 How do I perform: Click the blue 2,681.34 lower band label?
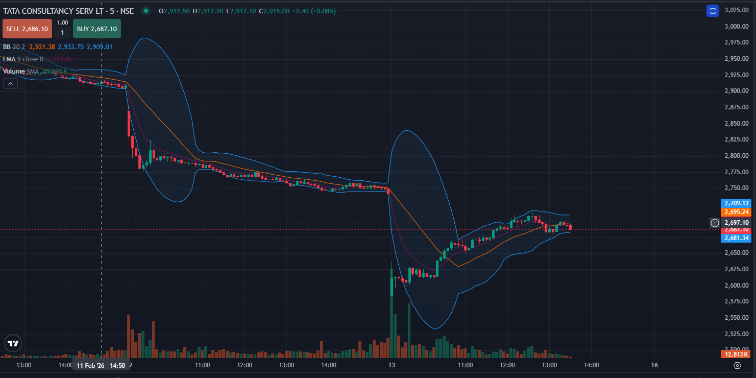tap(735, 238)
